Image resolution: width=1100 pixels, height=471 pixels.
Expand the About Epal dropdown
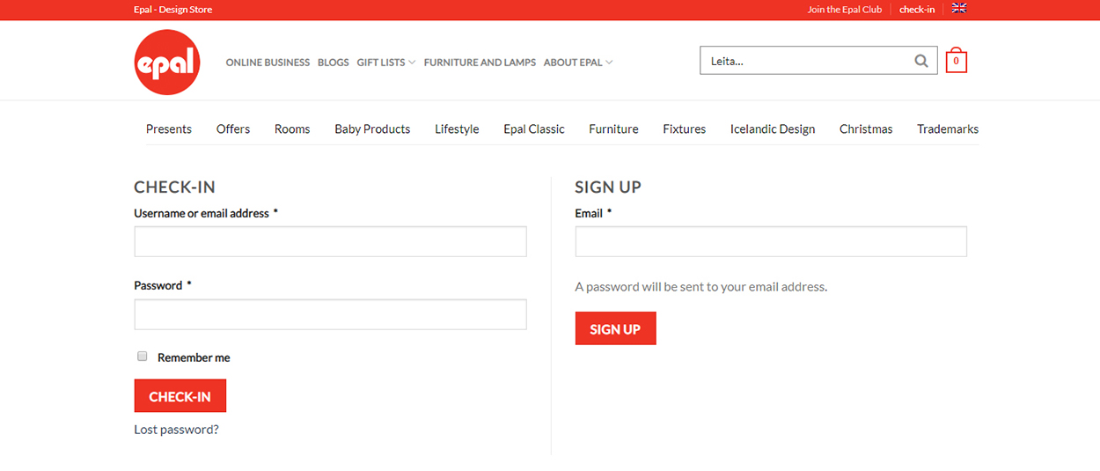[578, 63]
